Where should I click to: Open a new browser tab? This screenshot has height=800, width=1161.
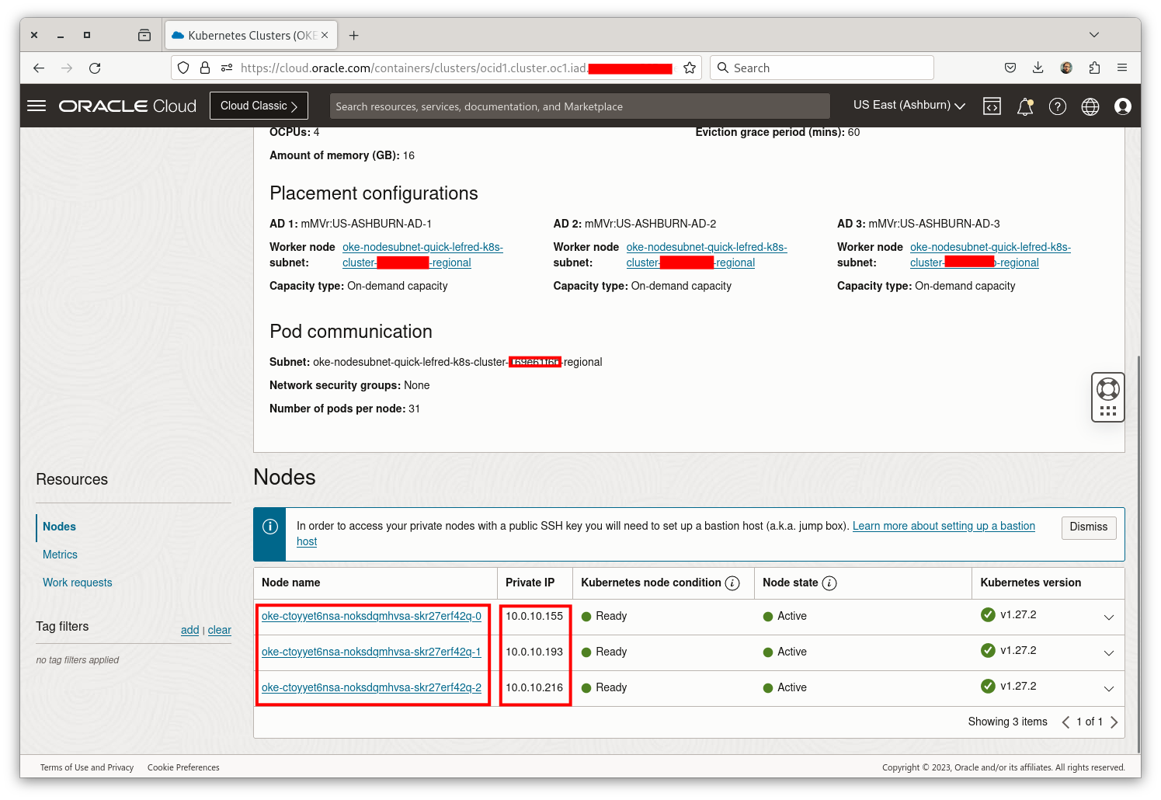[x=354, y=36]
